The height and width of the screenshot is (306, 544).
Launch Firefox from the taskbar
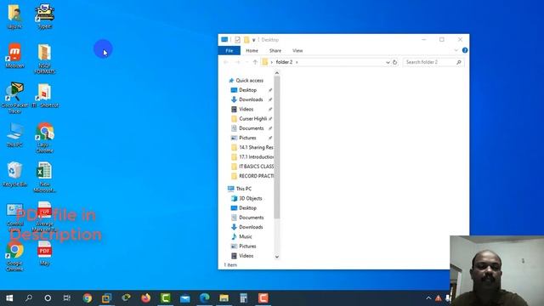(x=145, y=298)
